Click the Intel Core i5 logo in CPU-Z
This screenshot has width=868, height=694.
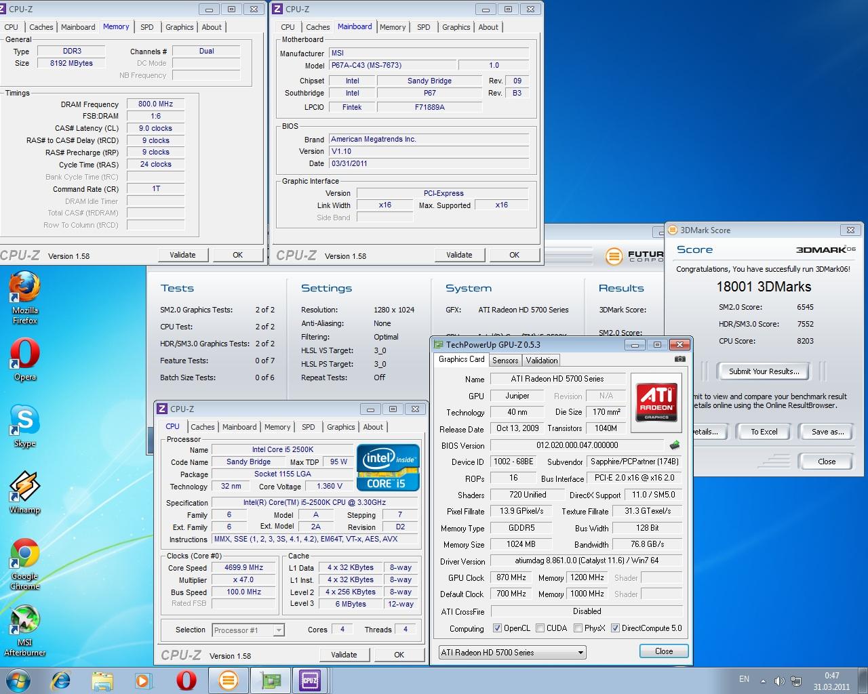click(389, 467)
